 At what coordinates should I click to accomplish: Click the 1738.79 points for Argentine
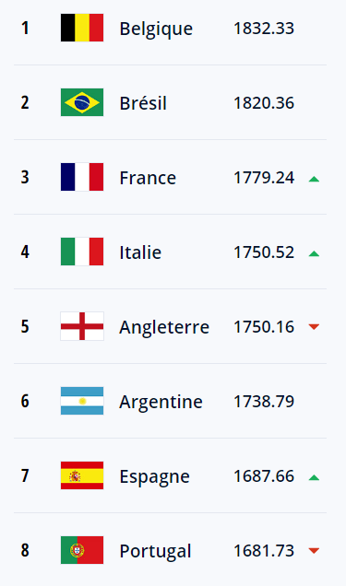[264, 402]
